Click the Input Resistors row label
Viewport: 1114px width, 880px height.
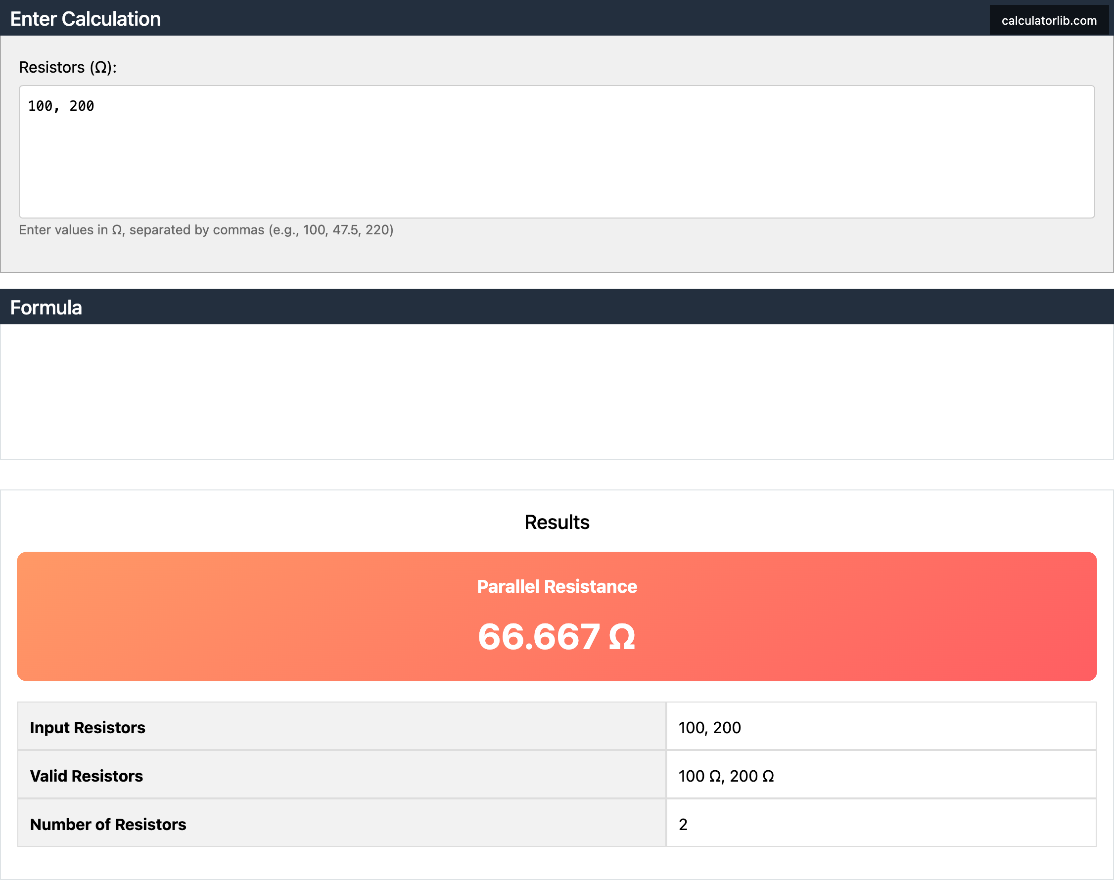coord(88,728)
